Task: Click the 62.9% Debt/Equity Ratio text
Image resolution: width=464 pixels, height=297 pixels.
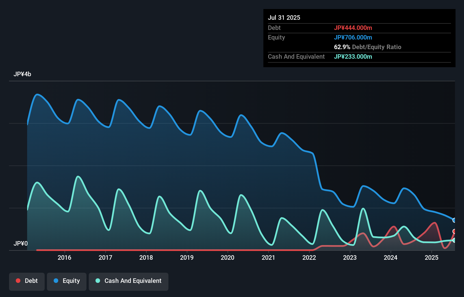Action: tap(367, 47)
